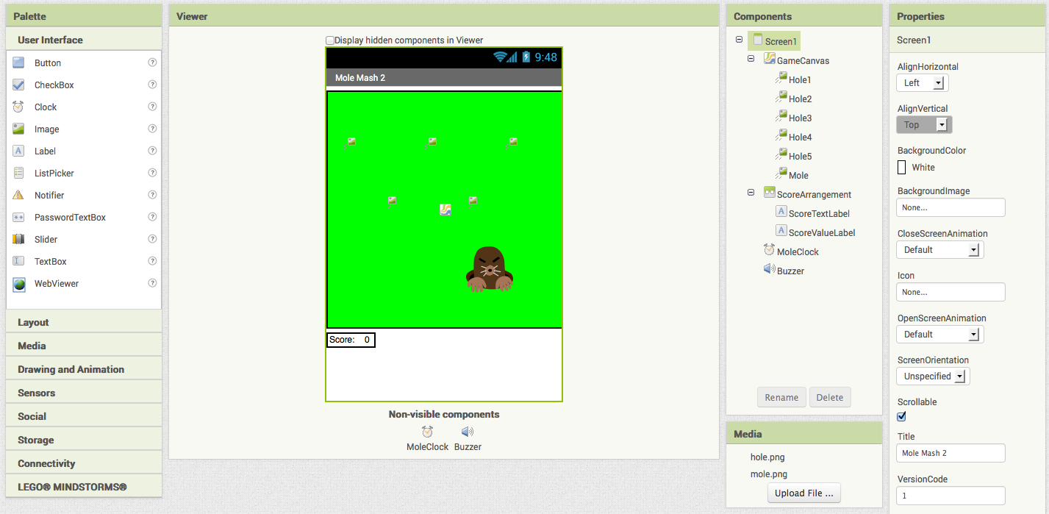Select the PasswordTextBox palette icon
Viewport: 1049px width, 514px height.
[x=18, y=218]
